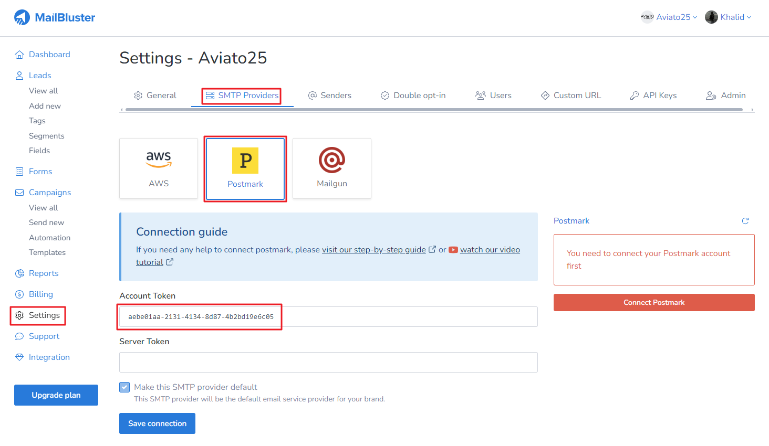The width and height of the screenshot is (769, 446).
Task: Go to Tags under Leads
Action: click(x=37, y=121)
